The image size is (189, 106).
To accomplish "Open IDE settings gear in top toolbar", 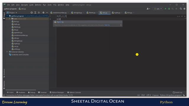I will tap(184, 9).
